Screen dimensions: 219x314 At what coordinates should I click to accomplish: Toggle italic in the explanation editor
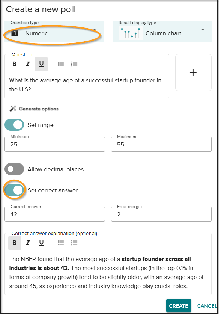(x=28, y=243)
